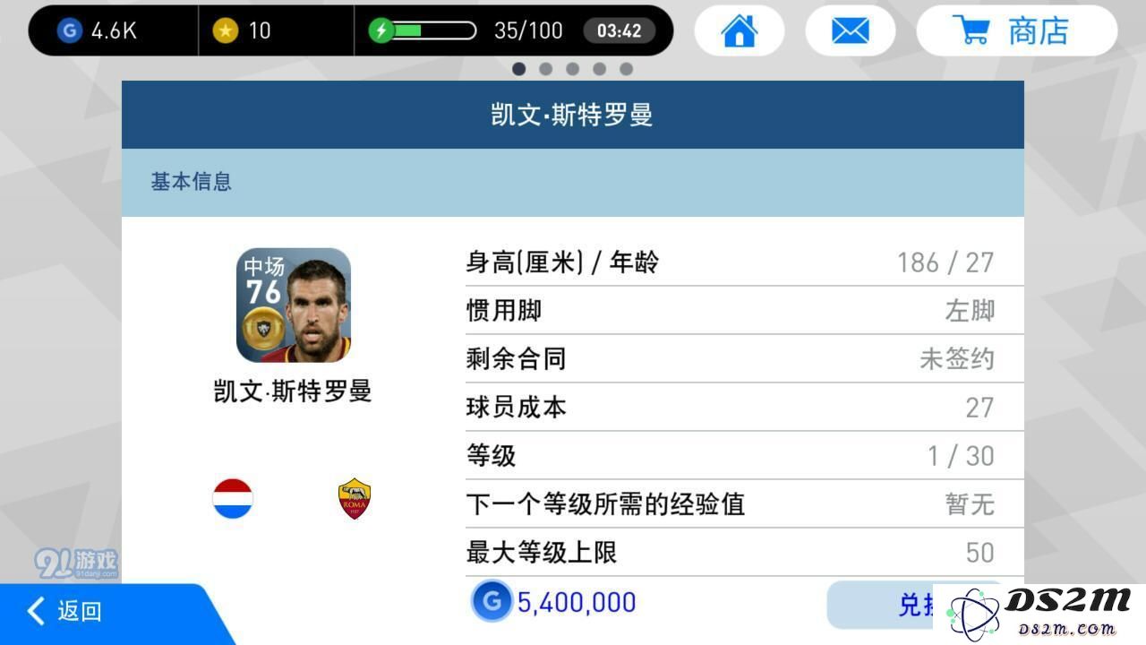Tap the 兑换 exchange button

[x=913, y=605]
